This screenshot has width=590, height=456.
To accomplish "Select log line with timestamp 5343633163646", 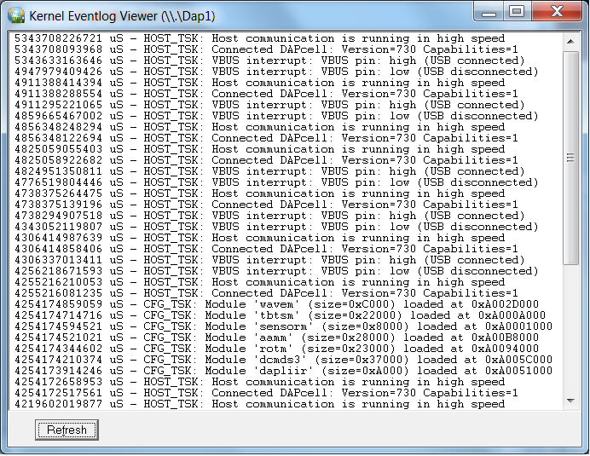I will (269, 61).
